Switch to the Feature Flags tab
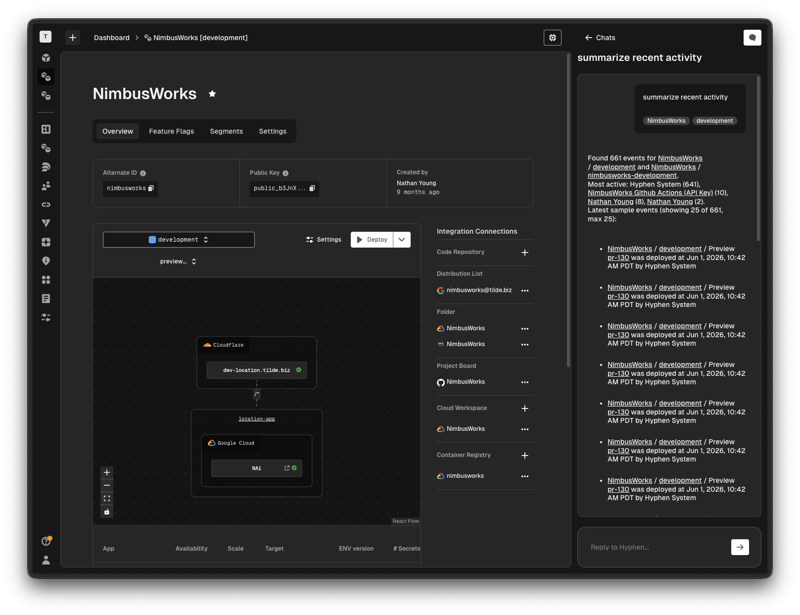This screenshot has height=615, width=800. pyautogui.click(x=172, y=131)
